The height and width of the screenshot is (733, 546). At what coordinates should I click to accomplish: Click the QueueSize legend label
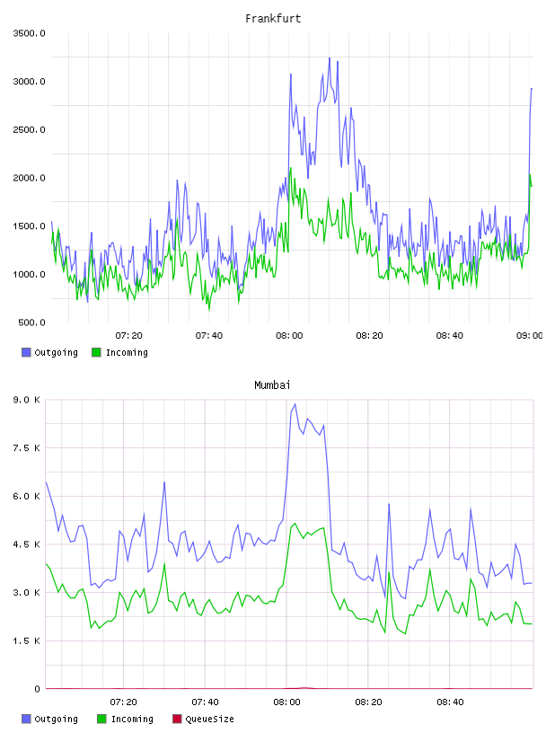[x=210, y=719]
